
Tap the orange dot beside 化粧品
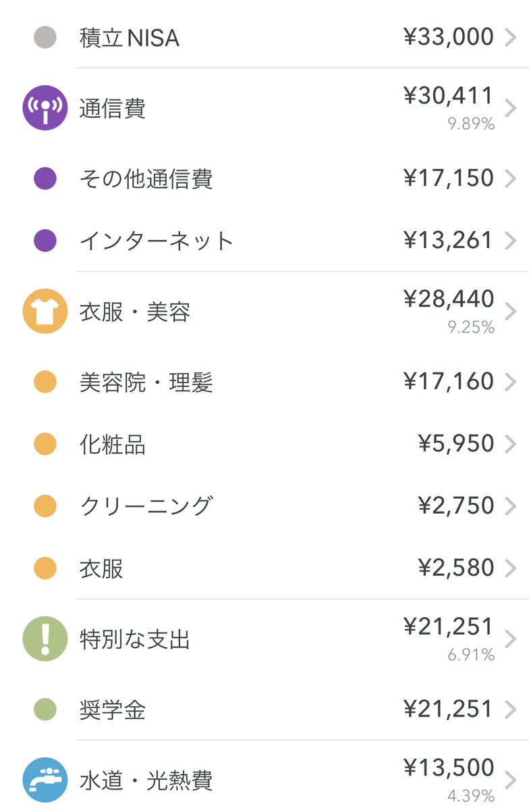(45, 444)
